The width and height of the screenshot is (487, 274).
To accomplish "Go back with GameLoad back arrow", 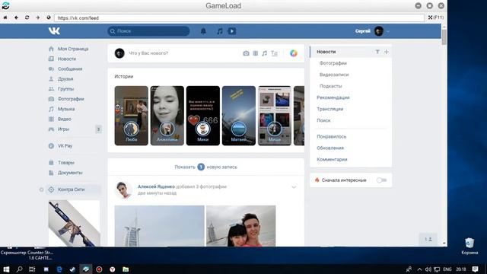I will (16, 18).
